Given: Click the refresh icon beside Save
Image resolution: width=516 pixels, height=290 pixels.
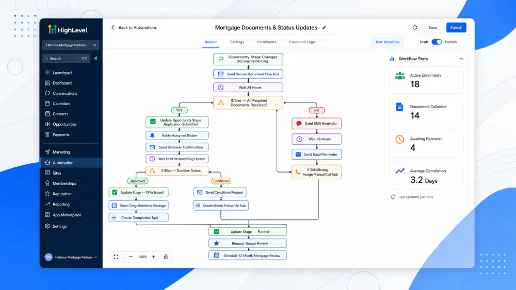Looking at the screenshot, I should click(x=415, y=28).
